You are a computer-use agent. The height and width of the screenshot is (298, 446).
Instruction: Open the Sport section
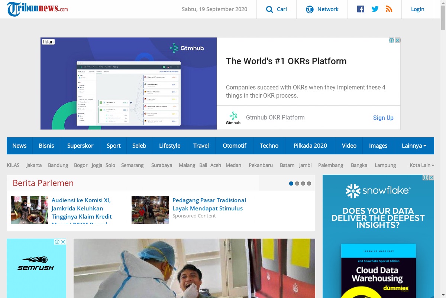114,146
